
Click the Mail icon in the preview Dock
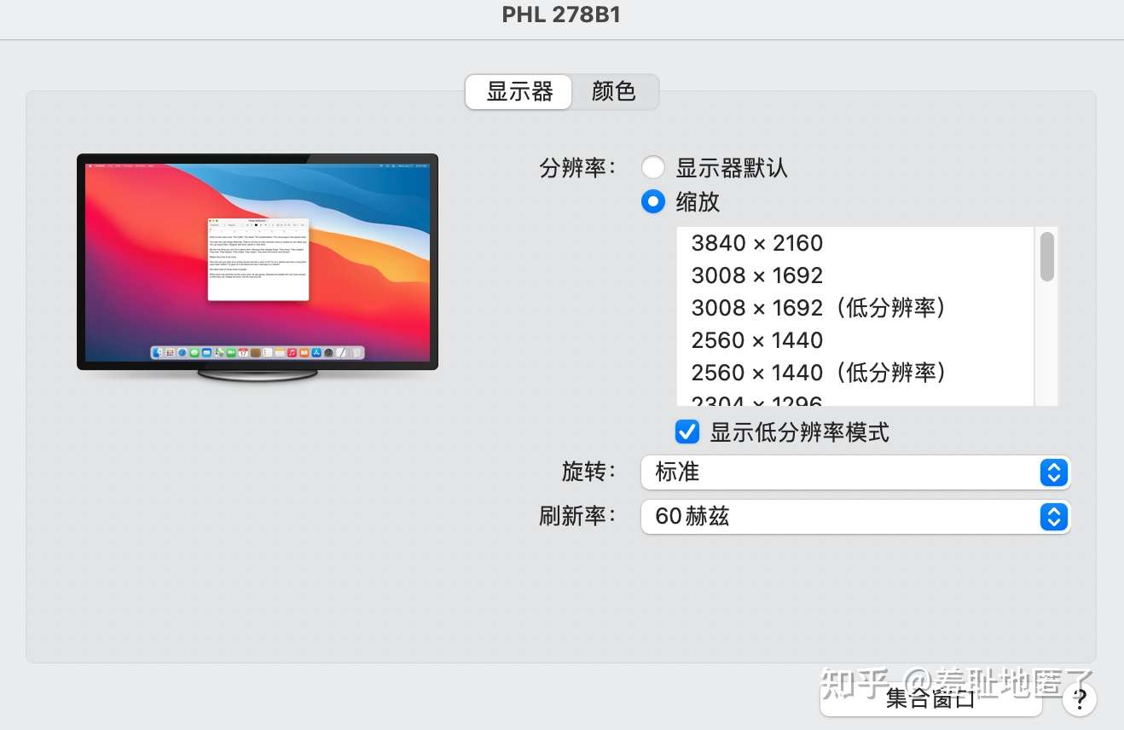point(205,352)
